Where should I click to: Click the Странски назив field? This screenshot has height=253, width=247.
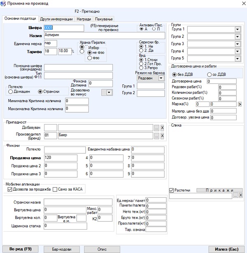(78, 202)
